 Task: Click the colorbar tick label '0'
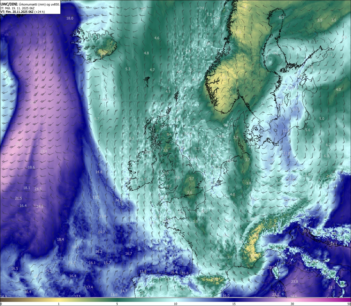[x=1, y=304]
